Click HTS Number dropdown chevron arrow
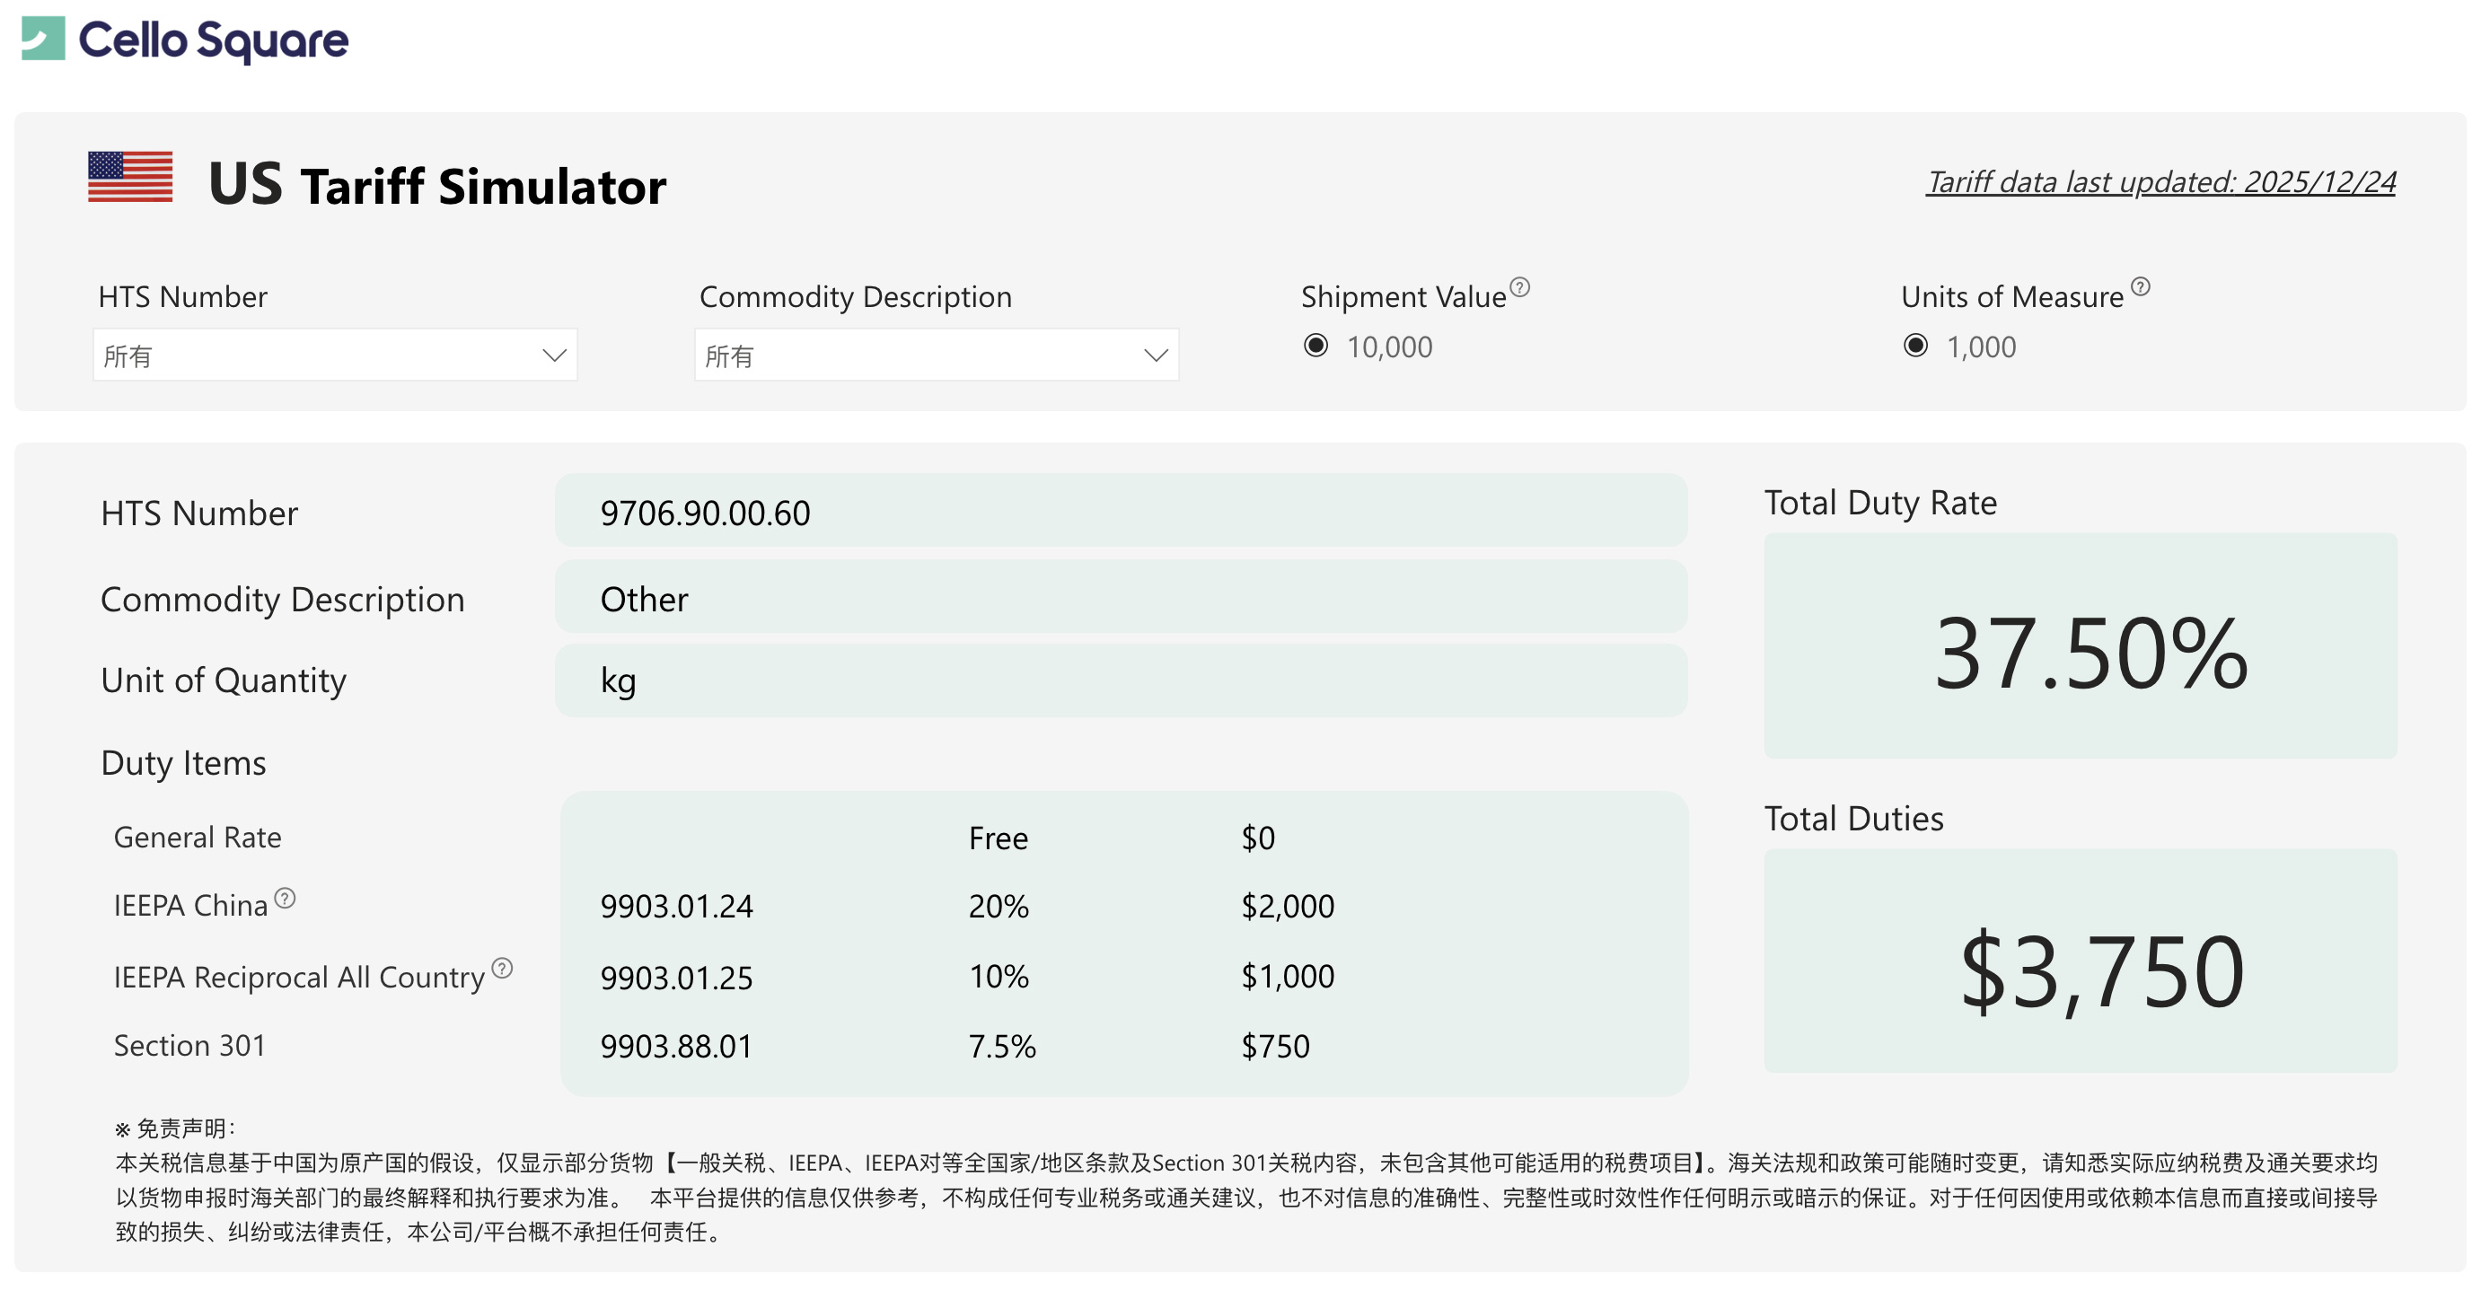The height and width of the screenshot is (1299, 2490). pyautogui.click(x=554, y=355)
